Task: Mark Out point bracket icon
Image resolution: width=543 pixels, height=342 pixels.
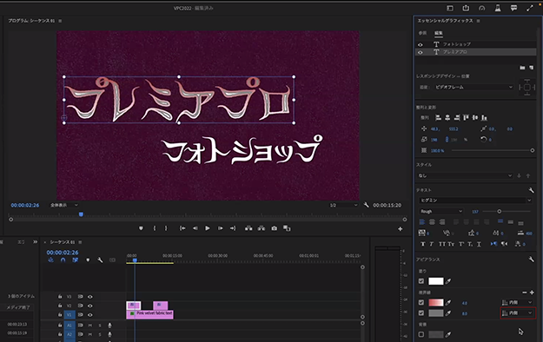Action: click(166, 228)
